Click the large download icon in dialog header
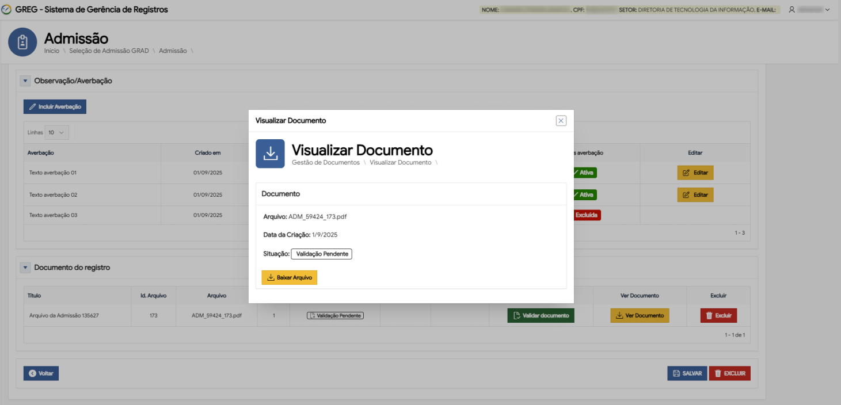 click(270, 154)
